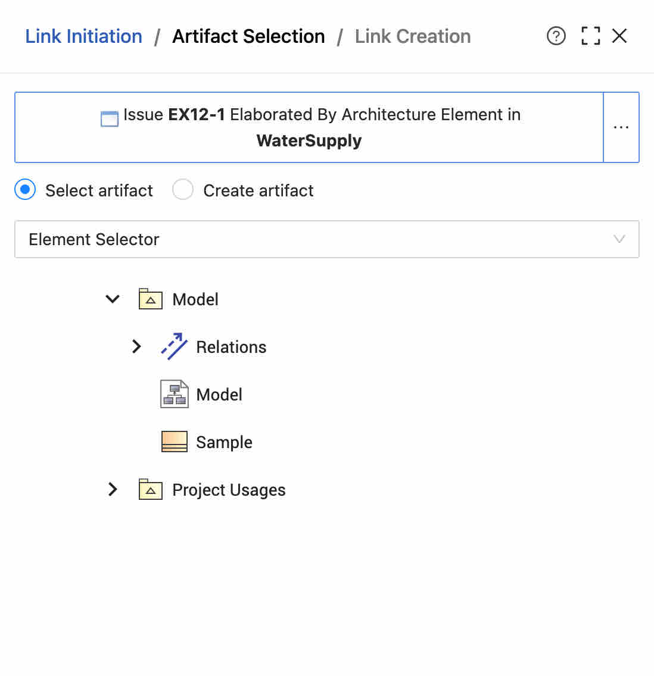This screenshot has height=676, width=654.
Task: Expand the Project Usages node
Action: pos(113,489)
